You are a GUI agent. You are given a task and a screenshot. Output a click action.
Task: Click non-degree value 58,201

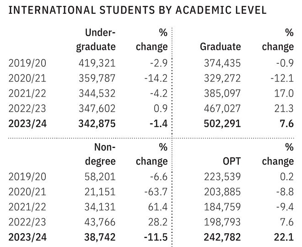[x=100, y=177]
